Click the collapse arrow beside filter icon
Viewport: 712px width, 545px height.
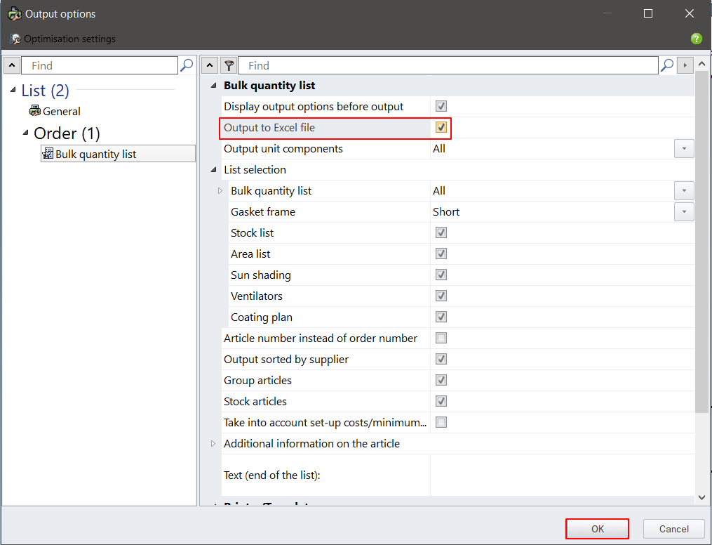coord(210,65)
